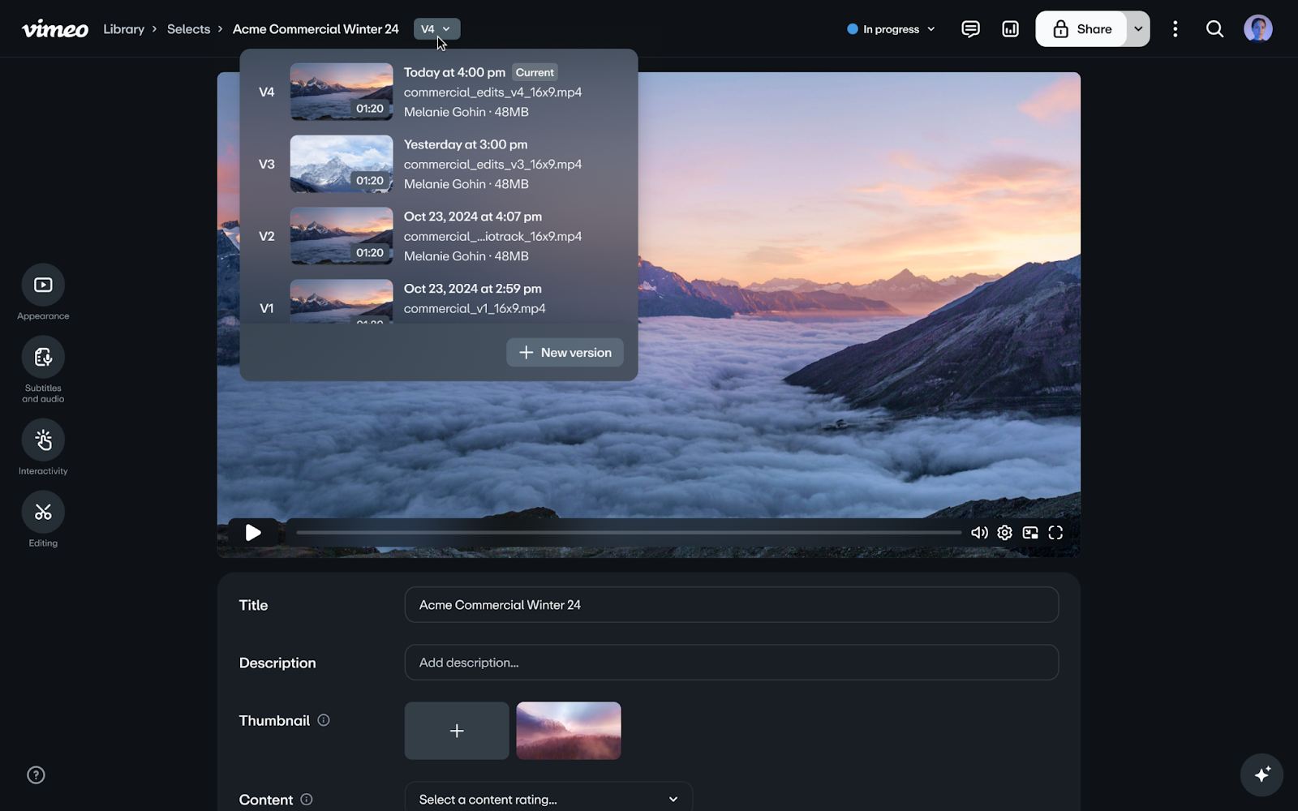Screen dimensions: 1298x811
Task: Open the comments panel
Action: (970, 28)
